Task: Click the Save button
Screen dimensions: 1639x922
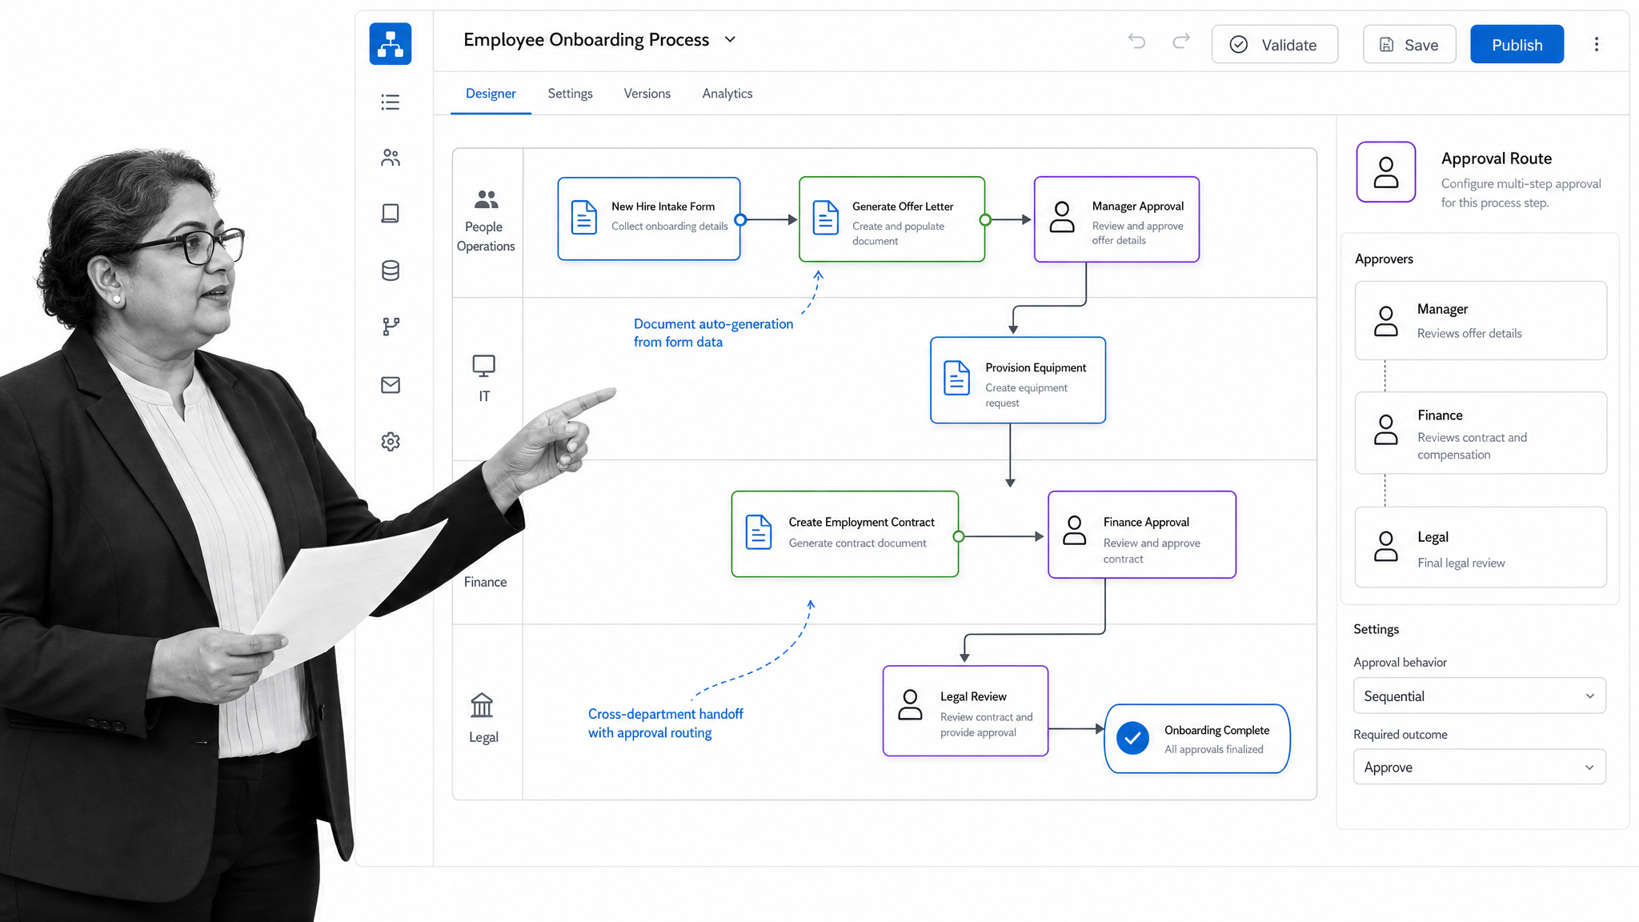Action: click(1409, 44)
